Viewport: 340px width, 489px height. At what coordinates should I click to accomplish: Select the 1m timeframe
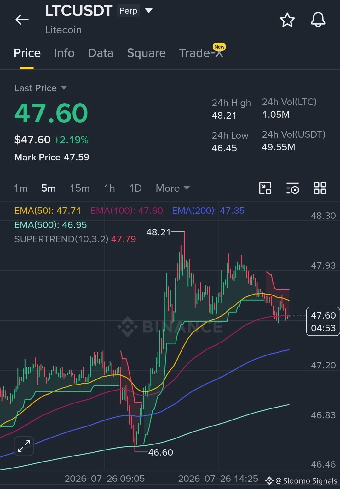(21, 188)
